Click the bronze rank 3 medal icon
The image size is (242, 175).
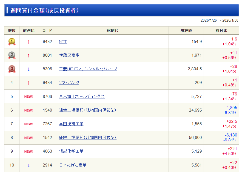tap(12, 69)
